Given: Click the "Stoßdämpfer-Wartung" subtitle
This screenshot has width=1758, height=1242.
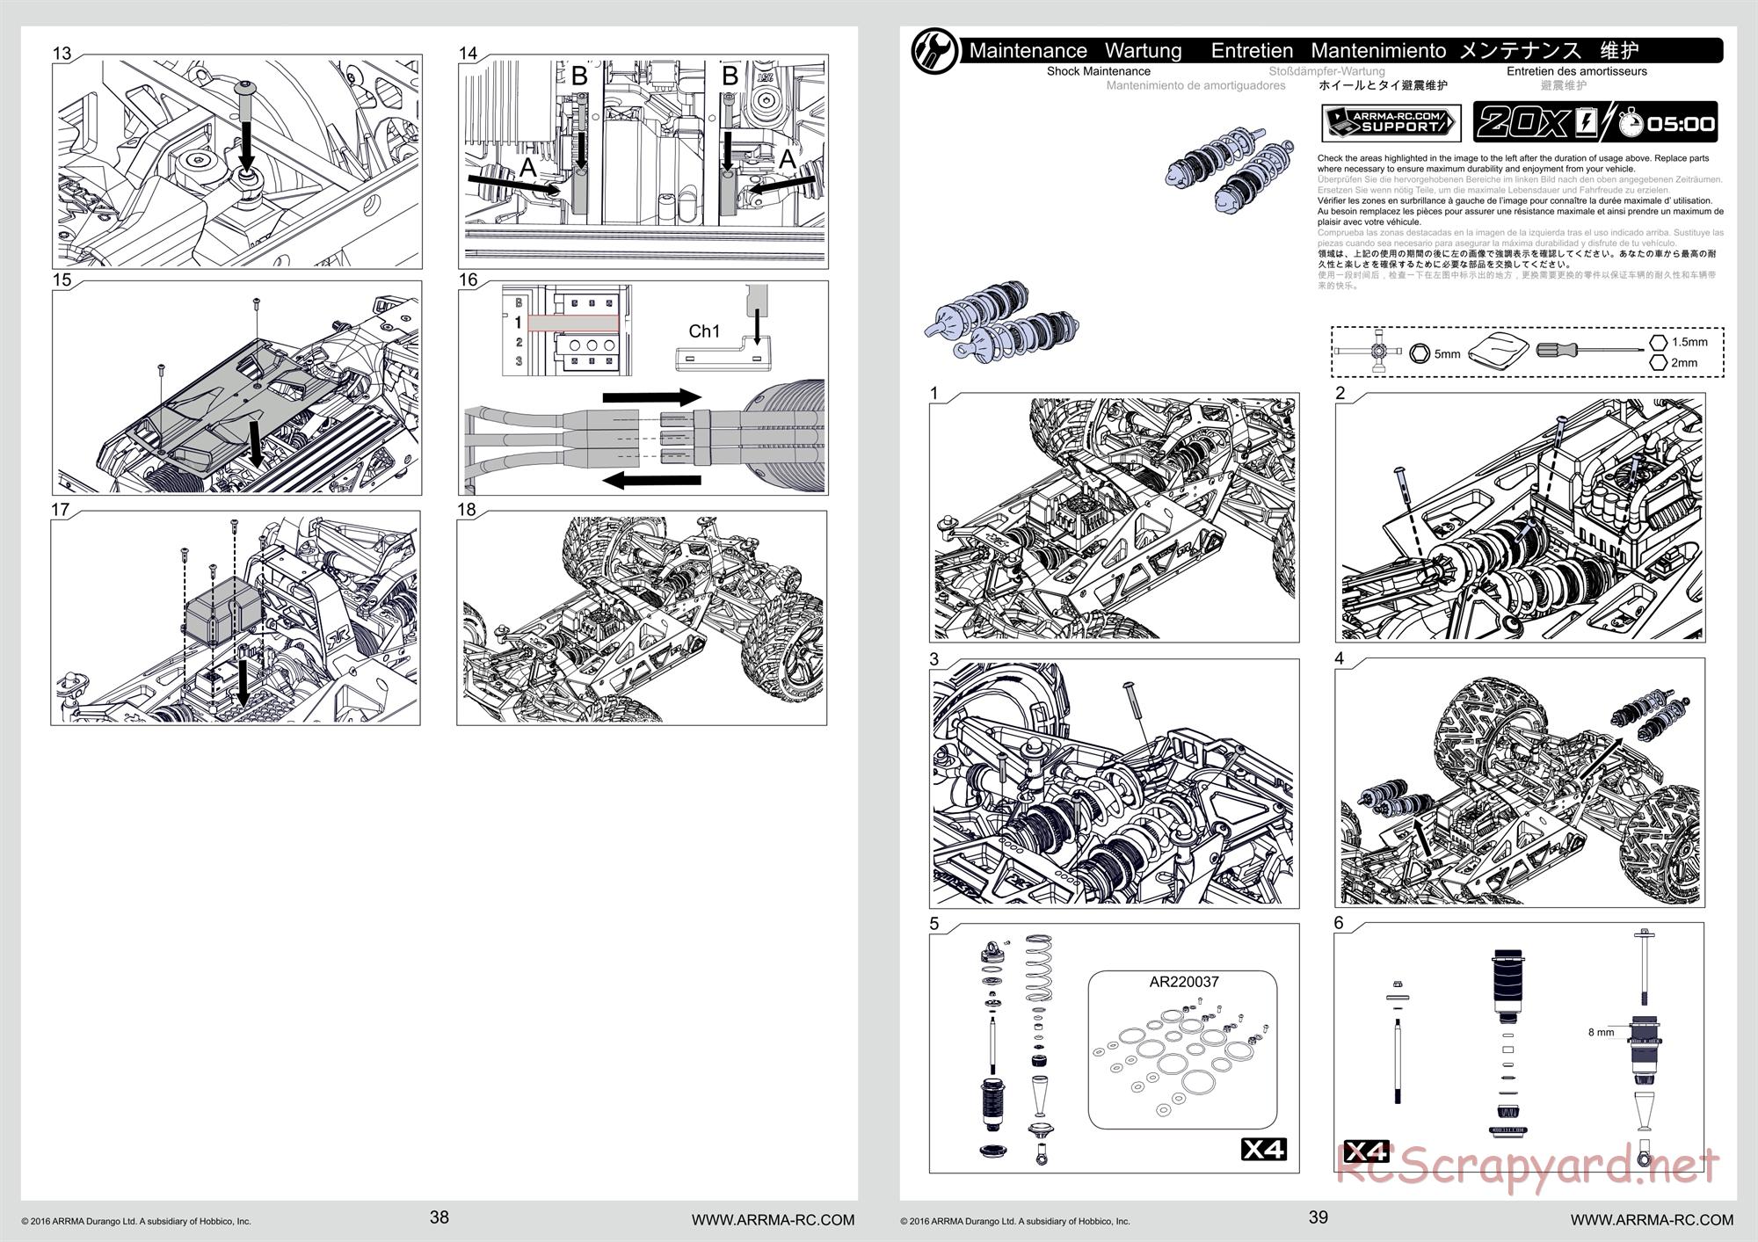Looking at the screenshot, I should tap(1327, 71).
